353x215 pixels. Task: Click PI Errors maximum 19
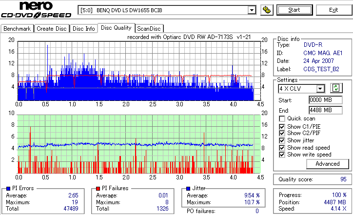click(75, 202)
